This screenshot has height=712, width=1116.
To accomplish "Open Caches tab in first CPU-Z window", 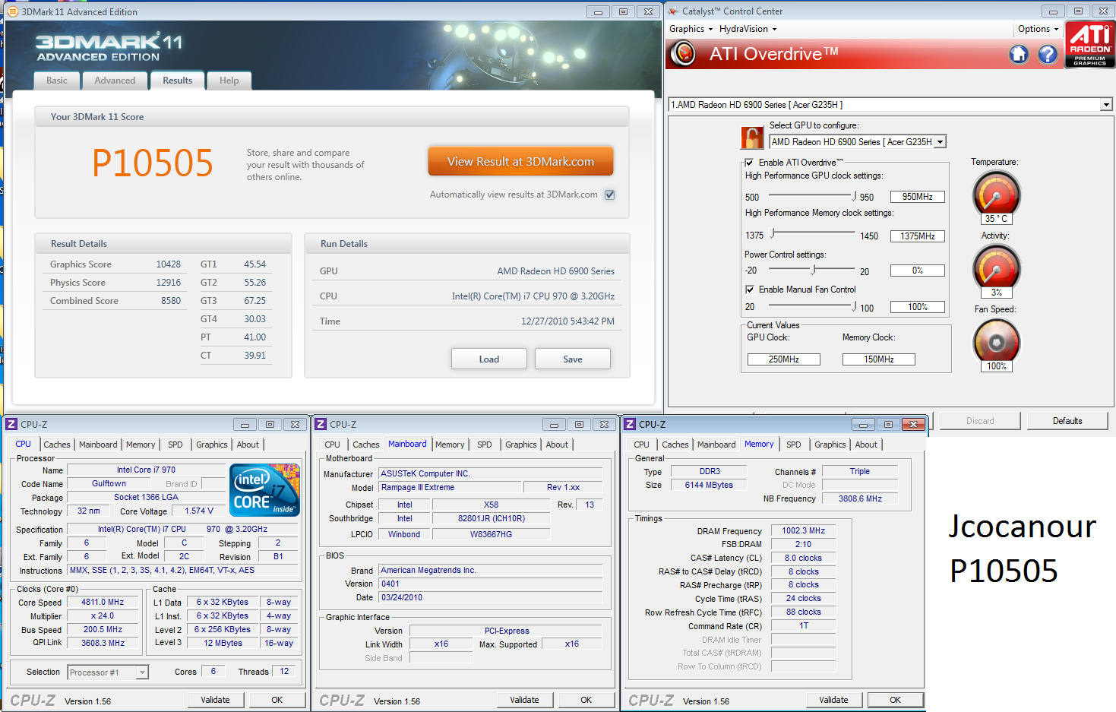I will pos(57,445).
